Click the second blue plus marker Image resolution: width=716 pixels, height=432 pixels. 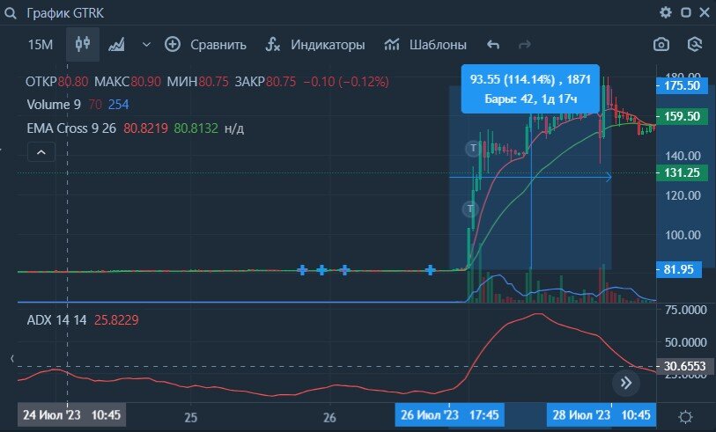pos(321,270)
